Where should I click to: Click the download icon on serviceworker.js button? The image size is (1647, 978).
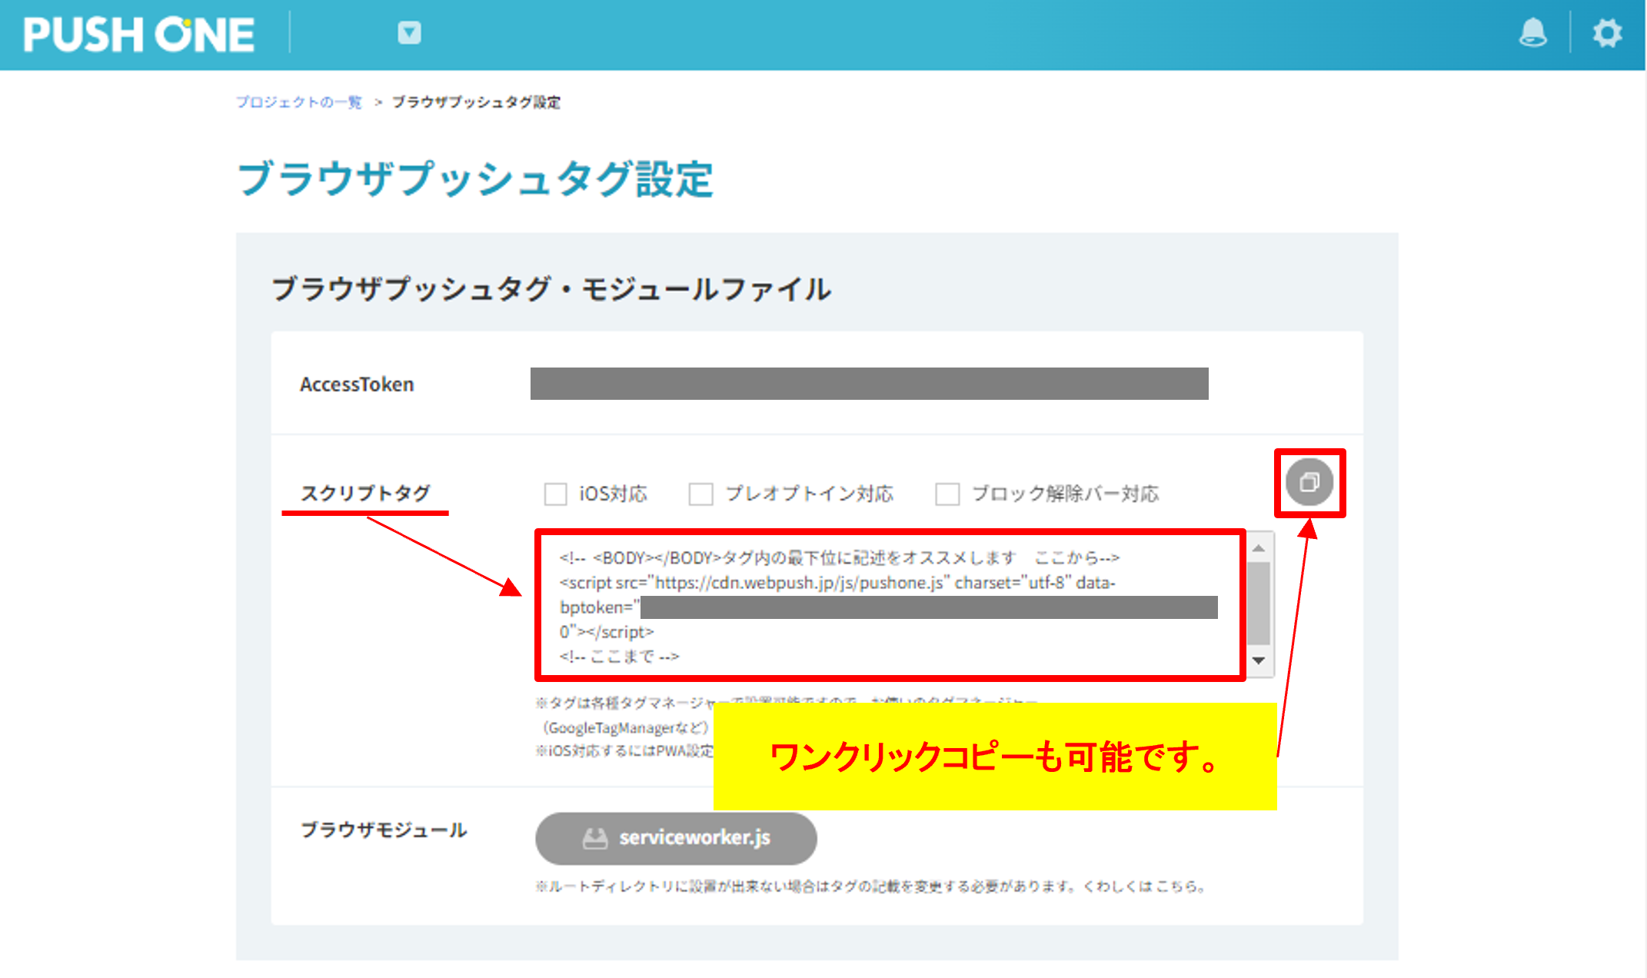coord(594,838)
